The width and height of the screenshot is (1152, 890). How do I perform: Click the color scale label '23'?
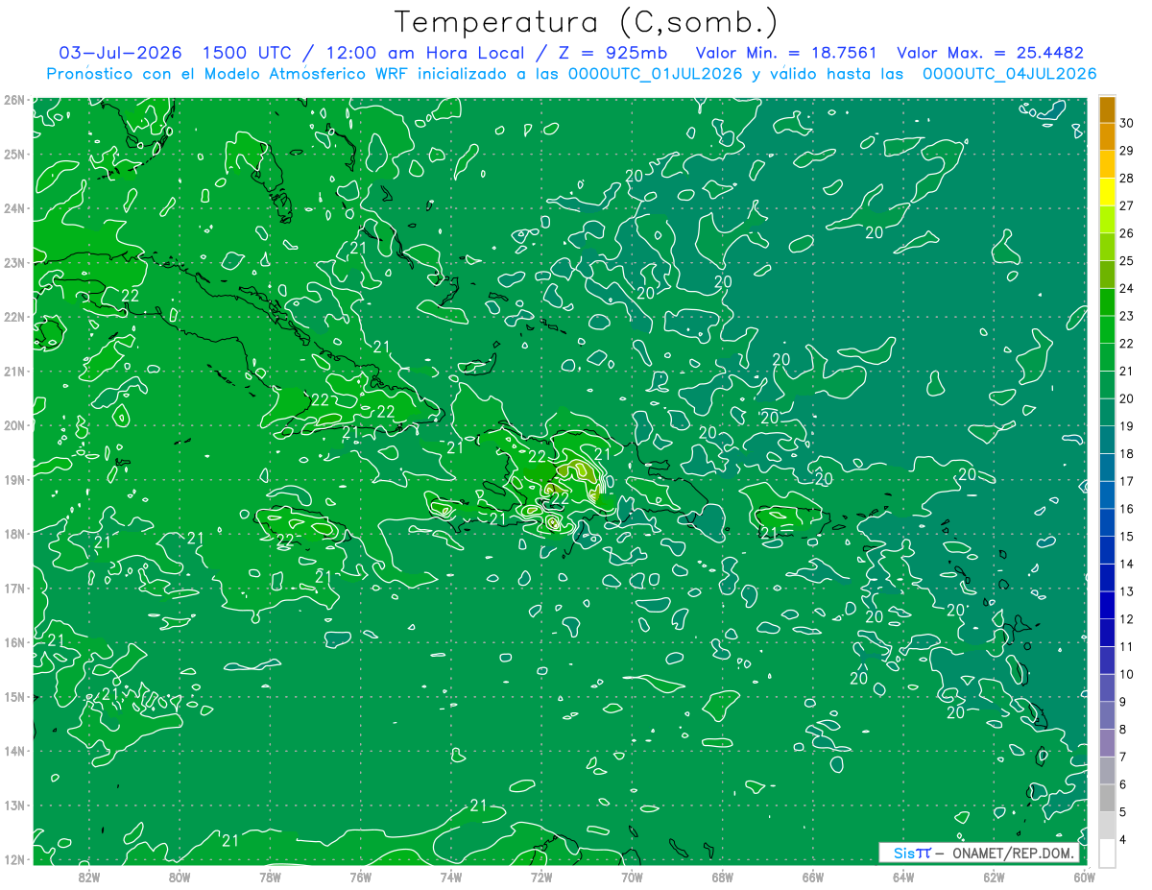(1127, 316)
